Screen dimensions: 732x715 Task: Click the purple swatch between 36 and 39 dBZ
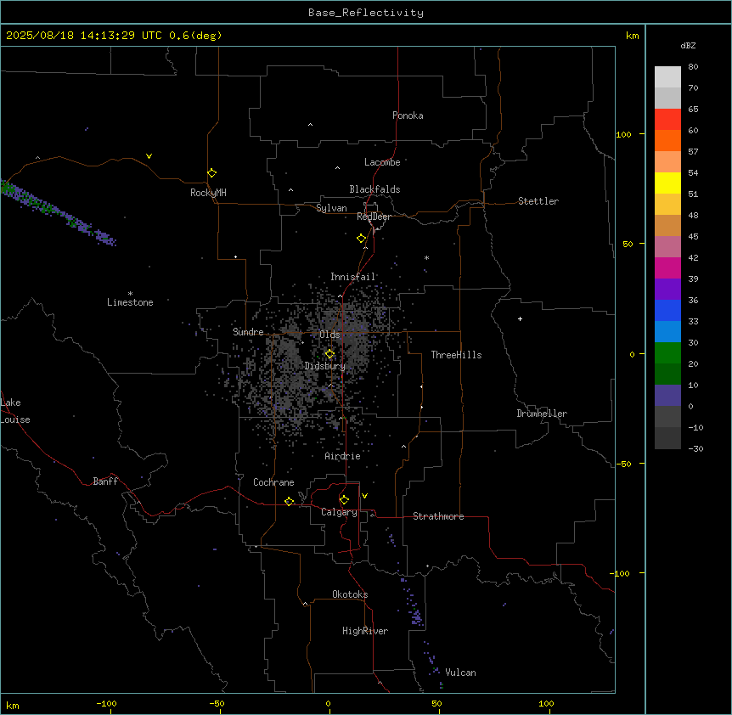pos(667,290)
